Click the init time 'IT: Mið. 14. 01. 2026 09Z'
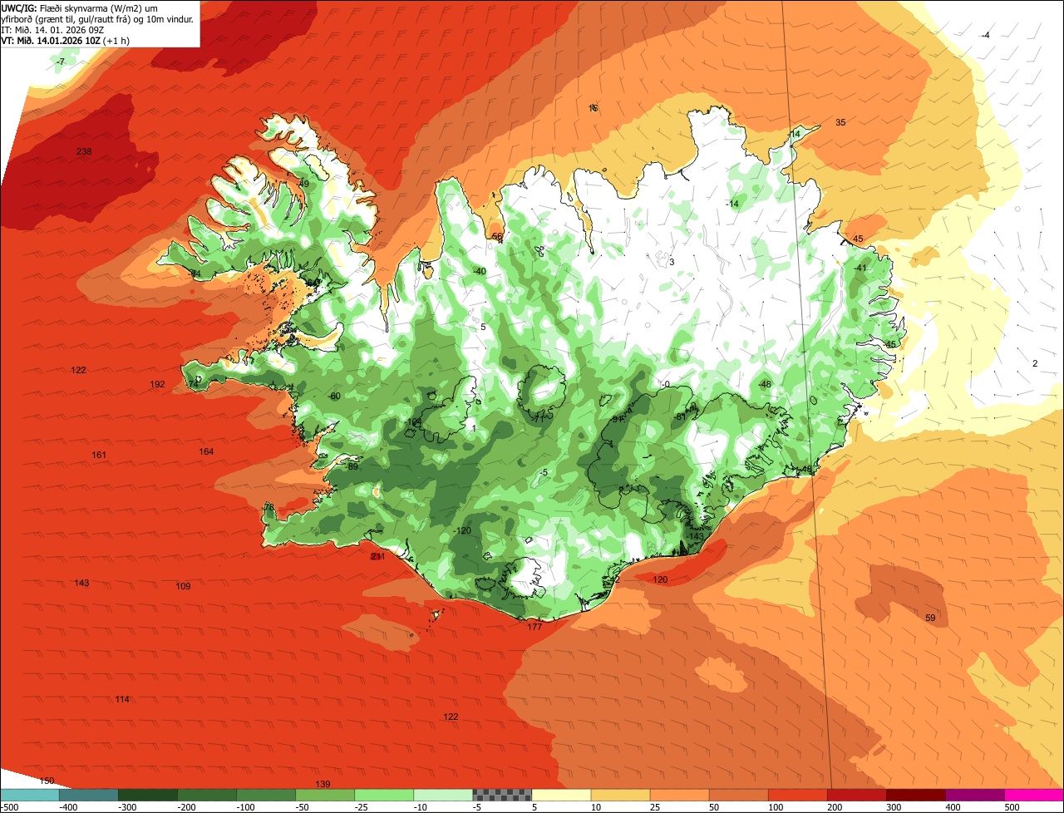The width and height of the screenshot is (1064, 813). coord(52,29)
